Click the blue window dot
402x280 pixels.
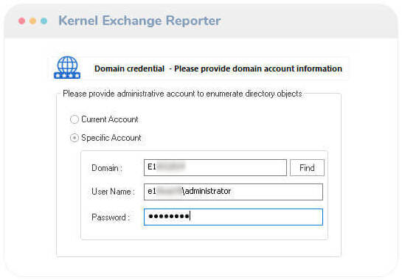(44, 21)
